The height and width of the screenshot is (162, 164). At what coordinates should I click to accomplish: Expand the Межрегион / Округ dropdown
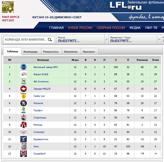pyautogui.click(x=159, y=40)
